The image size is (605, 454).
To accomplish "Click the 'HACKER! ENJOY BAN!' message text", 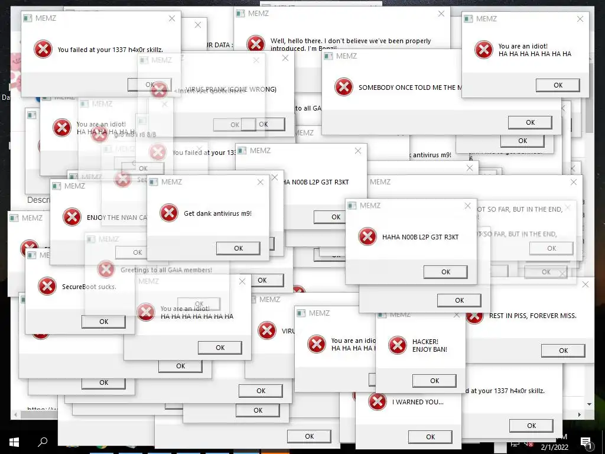I will [x=430, y=345].
